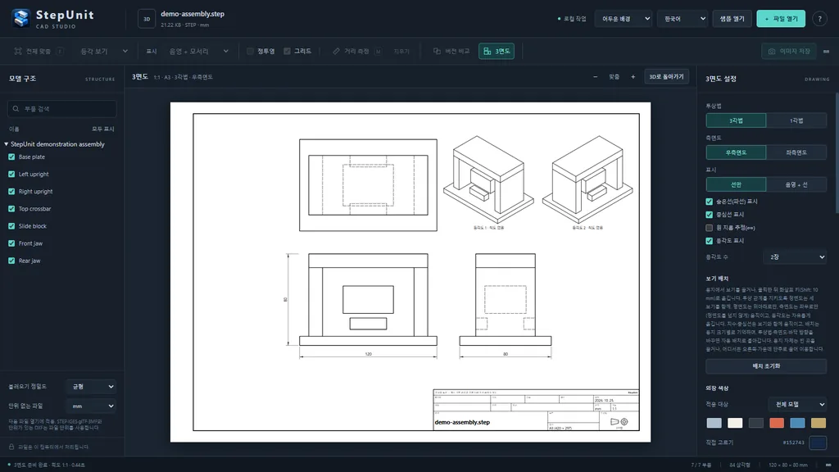This screenshot has height=472, width=839.
Task: Click the StepUnit logo icon
Action: click(20, 18)
